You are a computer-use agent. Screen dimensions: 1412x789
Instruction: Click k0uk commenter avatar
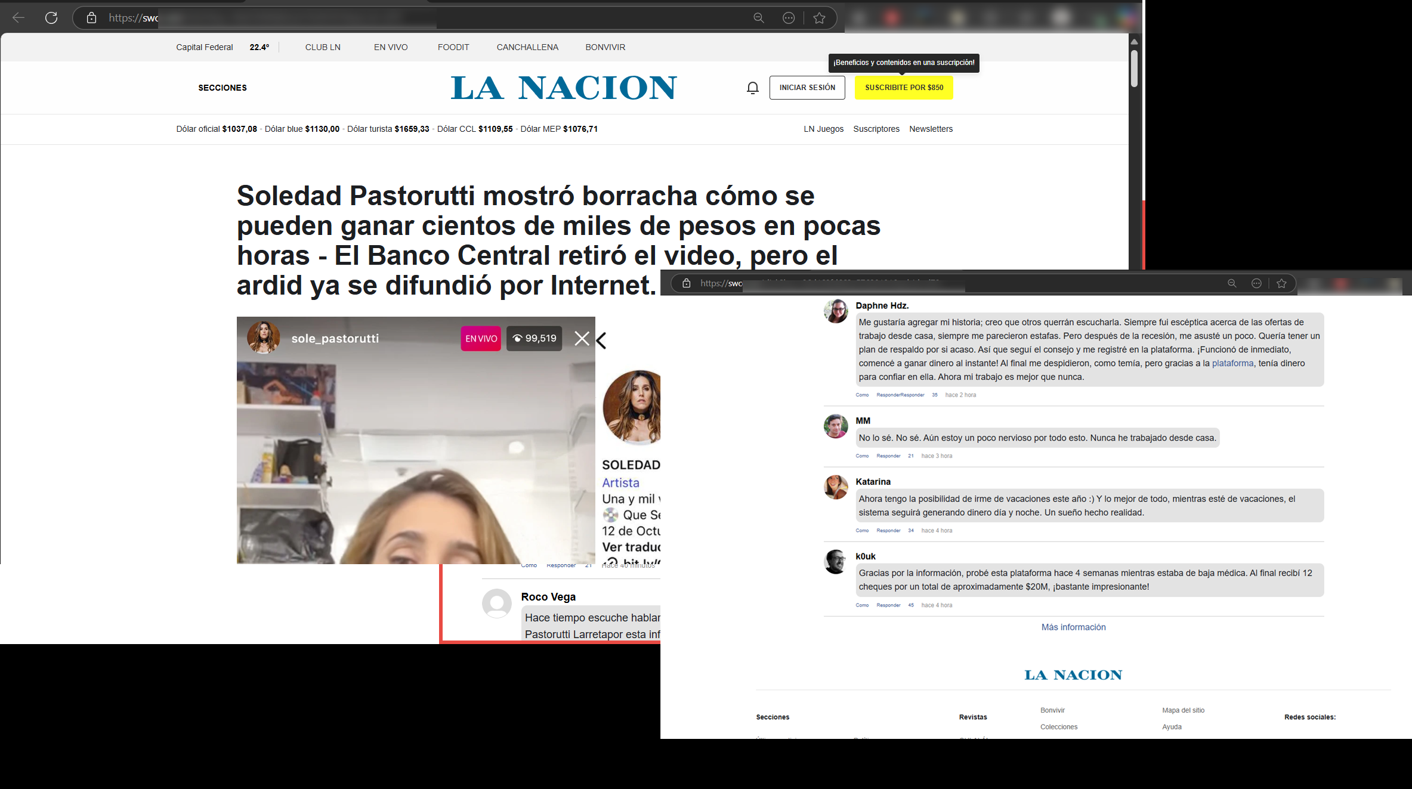coord(836,561)
